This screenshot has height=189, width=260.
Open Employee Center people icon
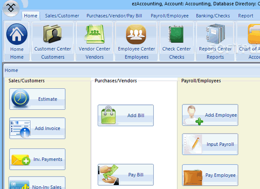point(136,34)
